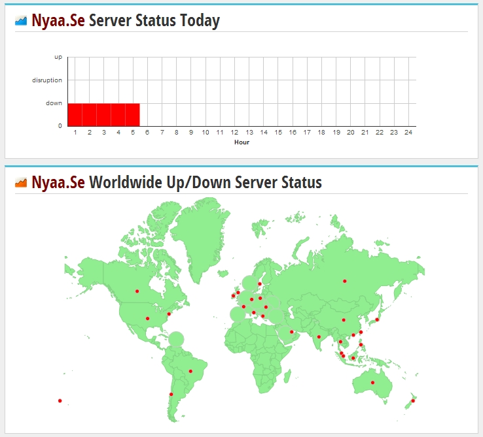Click the red marker in Japan
This screenshot has width=483, height=437.
tap(377, 319)
